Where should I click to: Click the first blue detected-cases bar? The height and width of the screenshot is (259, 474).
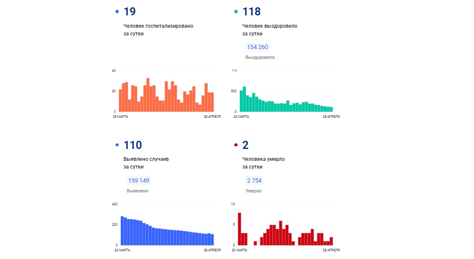[x=122, y=231]
